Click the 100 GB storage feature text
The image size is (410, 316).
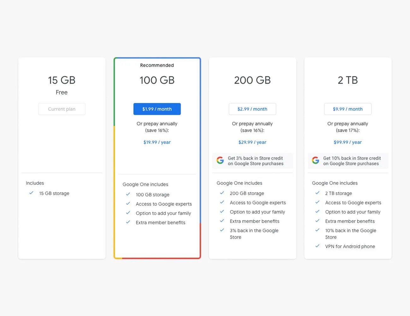tap(153, 195)
